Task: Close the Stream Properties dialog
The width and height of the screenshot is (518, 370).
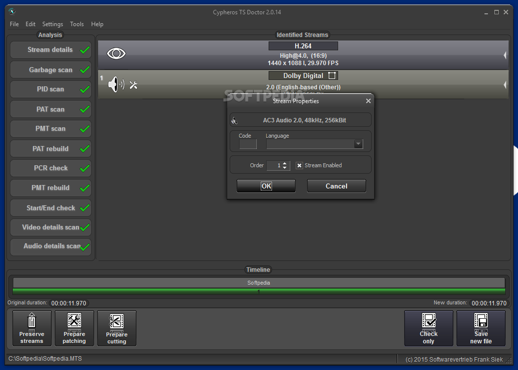Action: [x=368, y=101]
